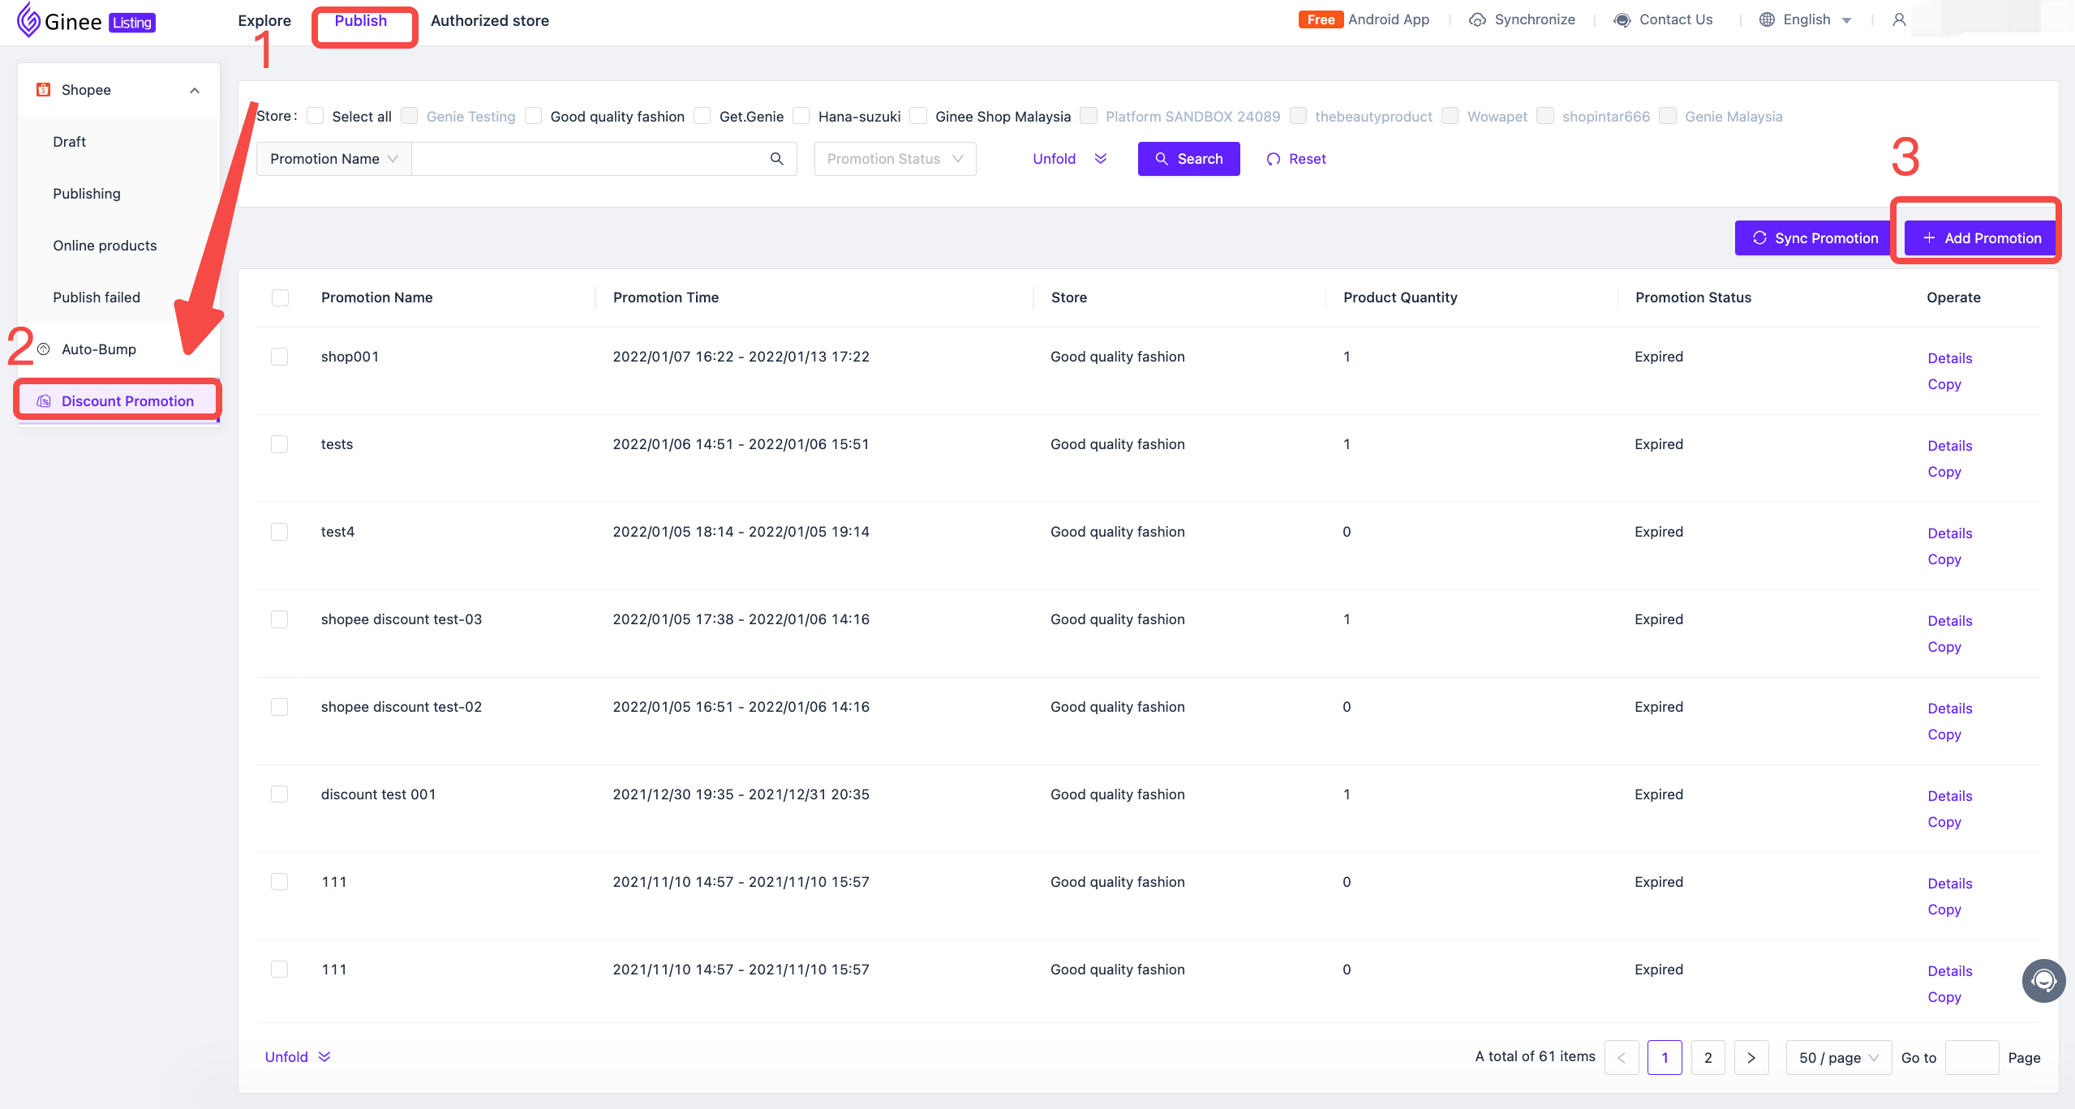Viewport: 2075px width, 1109px height.
Task: Expand list with bottom Unfold
Action: point(298,1057)
